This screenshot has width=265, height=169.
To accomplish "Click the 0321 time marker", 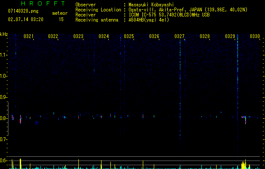I will pyautogui.click(x=28, y=36).
